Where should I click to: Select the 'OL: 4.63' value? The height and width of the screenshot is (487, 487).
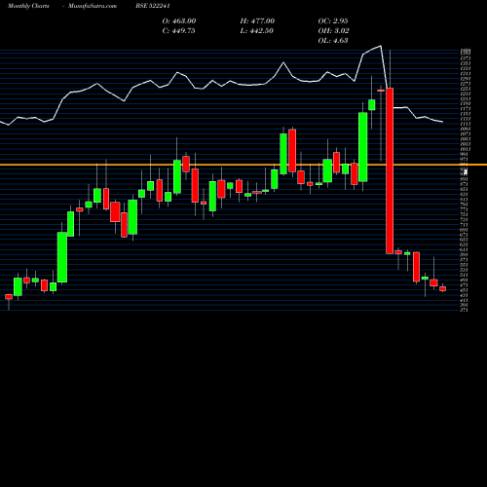pos(333,40)
